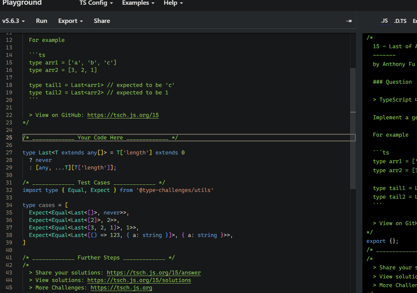Open the Share your solutions answer link
This screenshot has width=417, height=293.
click(154, 273)
